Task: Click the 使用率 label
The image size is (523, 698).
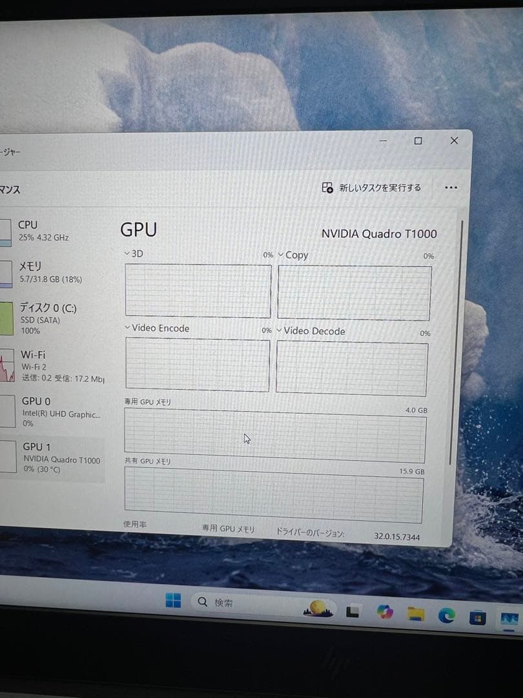Action: [x=135, y=524]
